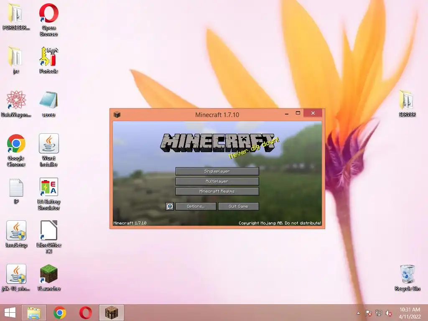Select the FORGESER... folder on desktop

[16, 16]
